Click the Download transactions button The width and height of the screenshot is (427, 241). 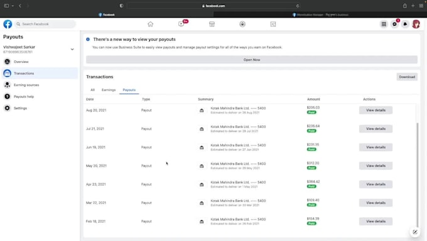click(x=407, y=77)
